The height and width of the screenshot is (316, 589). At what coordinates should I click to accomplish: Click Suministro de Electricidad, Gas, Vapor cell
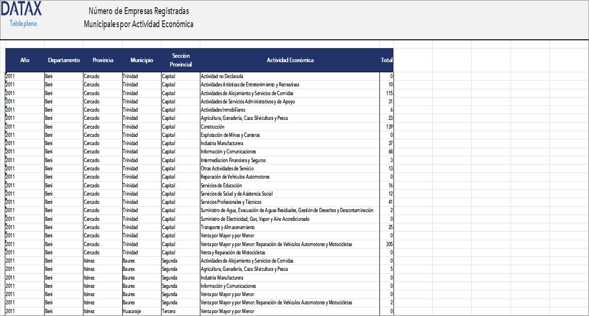290,219
